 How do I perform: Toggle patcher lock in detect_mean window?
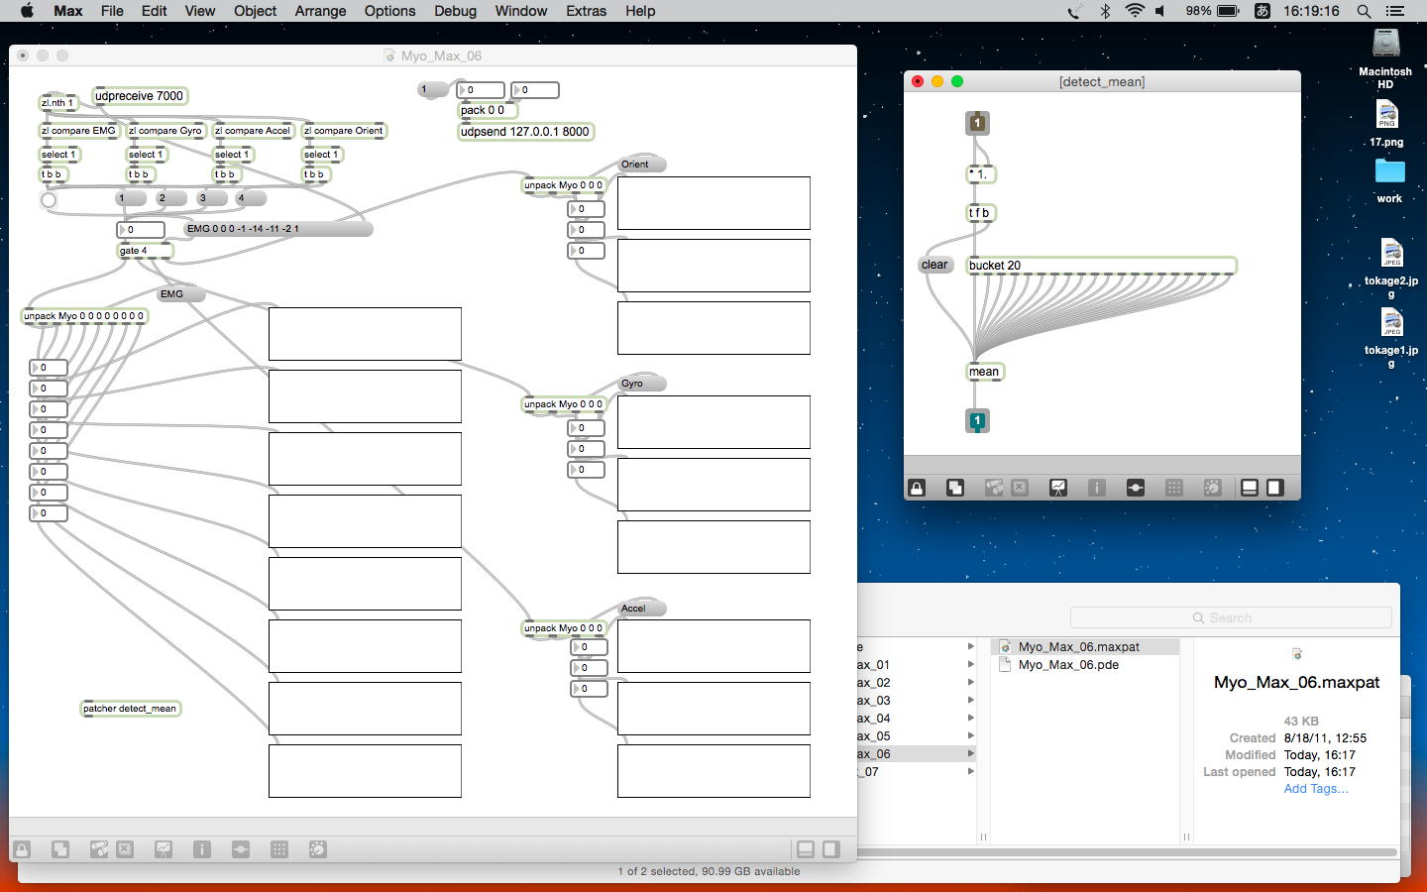point(917,488)
